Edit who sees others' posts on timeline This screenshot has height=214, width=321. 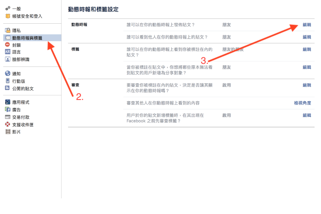coord(307,37)
